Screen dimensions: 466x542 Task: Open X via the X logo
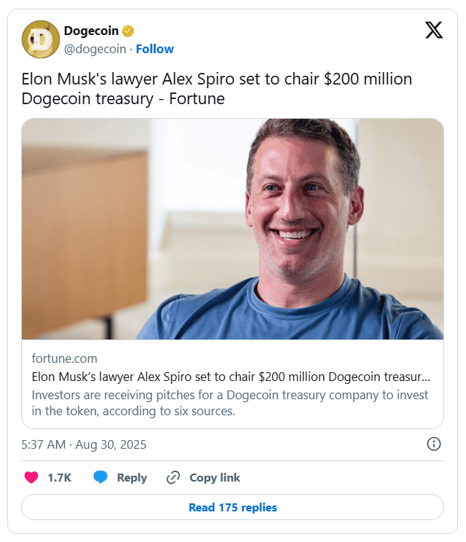tap(433, 31)
